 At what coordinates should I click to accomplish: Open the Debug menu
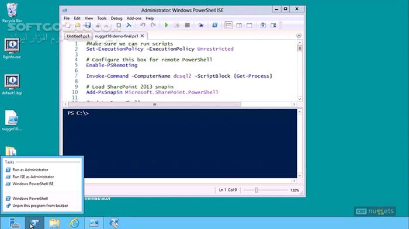pyautogui.click(x=116, y=18)
